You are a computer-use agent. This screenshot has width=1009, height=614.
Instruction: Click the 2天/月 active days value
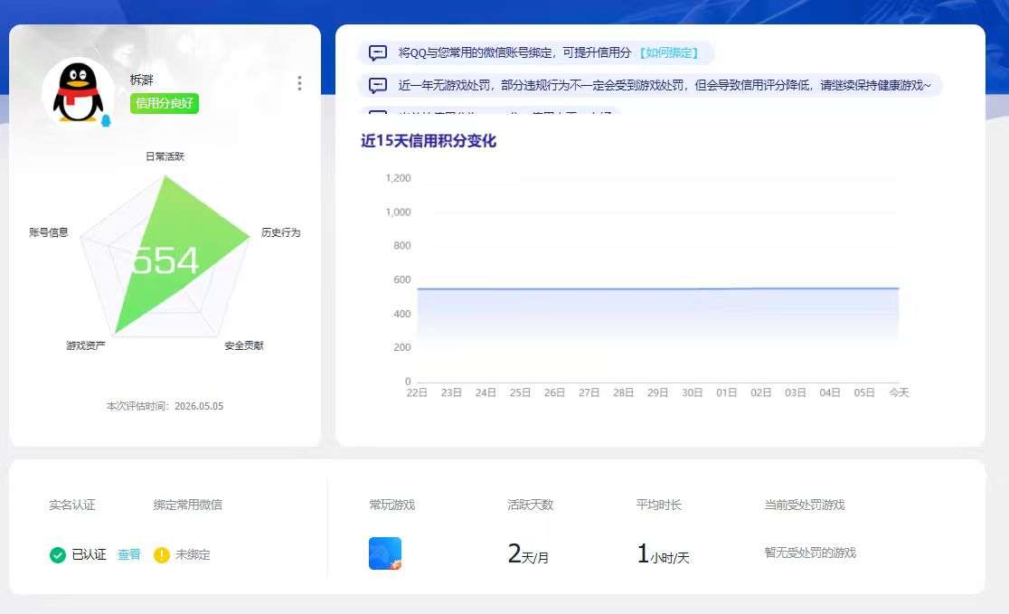[x=528, y=554]
